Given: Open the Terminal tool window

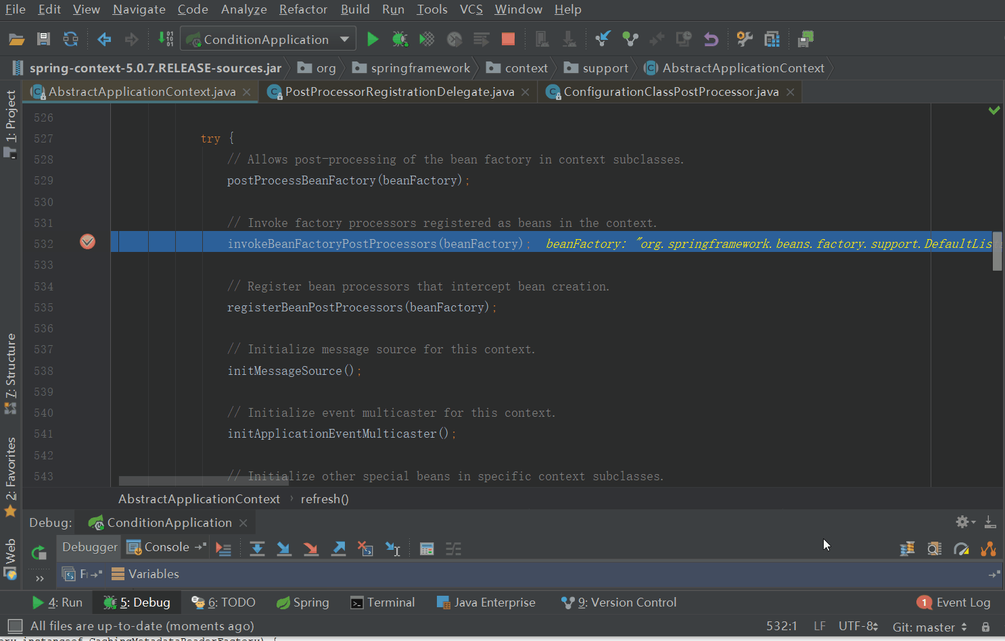Looking at the screenshot, I should point(383,602).
